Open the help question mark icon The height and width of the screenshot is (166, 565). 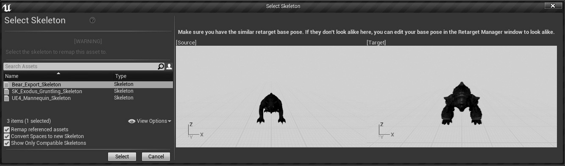(92, 20)
